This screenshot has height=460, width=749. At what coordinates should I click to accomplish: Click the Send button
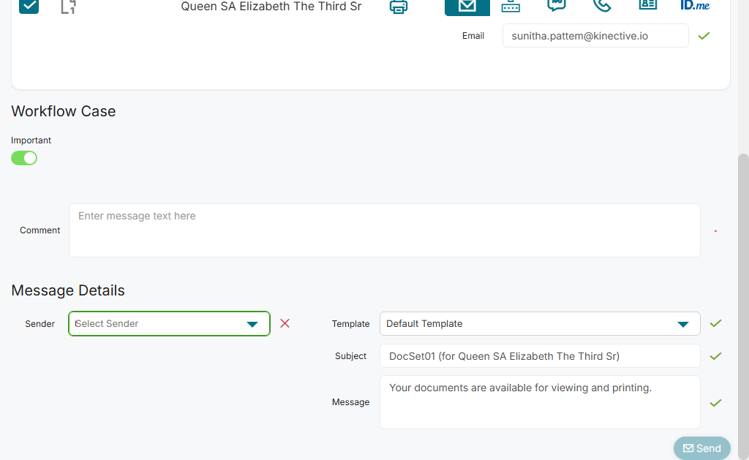click(x=701, y=448)
